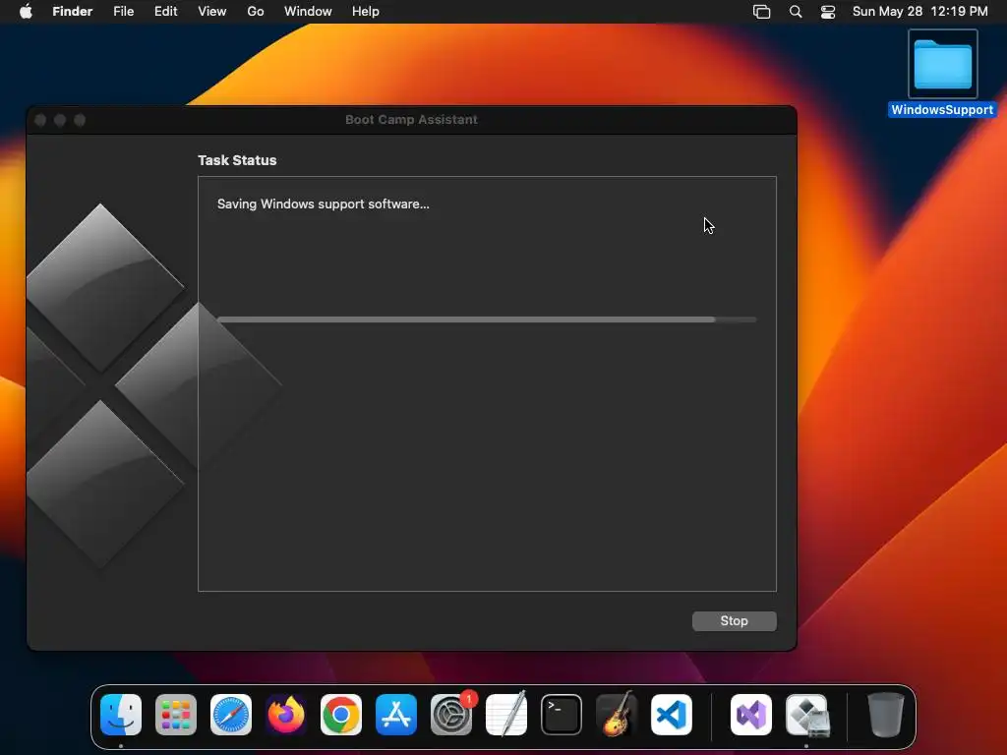Click the Boot Camp Assistant window title
The width and height of the screenshot is (1007, 755).
tap(412, 119)
